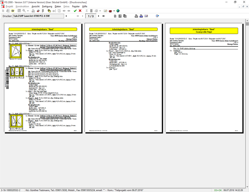Image resolution: width=249 pixels, height=192 pixels.
Task: Click the exit preview door icon
Action: pos(157,16)
